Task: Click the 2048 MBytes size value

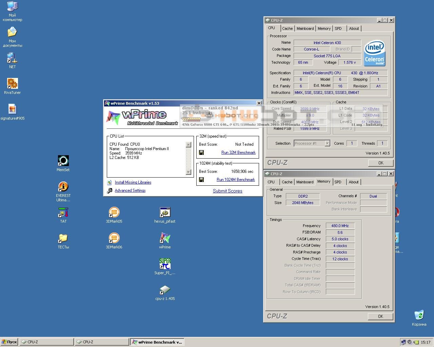Action: [303, 203]
